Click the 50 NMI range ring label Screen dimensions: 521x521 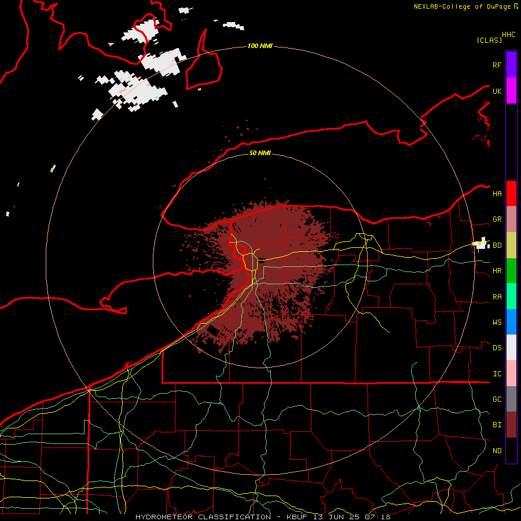pos(260,153)
